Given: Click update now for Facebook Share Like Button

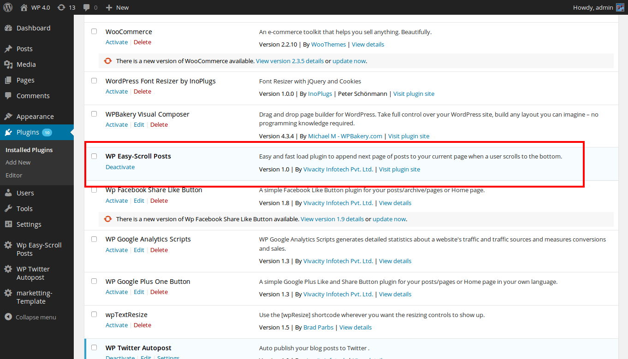Looking at the screenshot, I should coord(389,219).
